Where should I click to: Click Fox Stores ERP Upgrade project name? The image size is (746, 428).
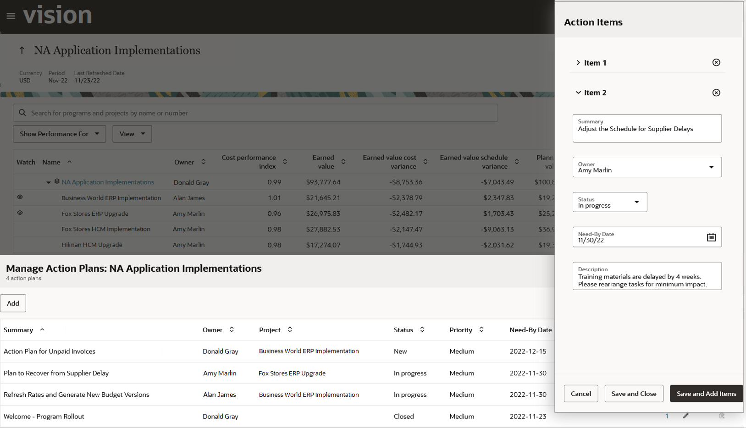95,214
